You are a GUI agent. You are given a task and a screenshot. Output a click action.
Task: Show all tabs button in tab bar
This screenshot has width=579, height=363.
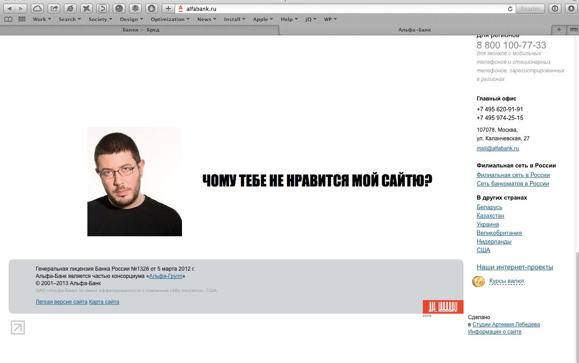[573, 30]
